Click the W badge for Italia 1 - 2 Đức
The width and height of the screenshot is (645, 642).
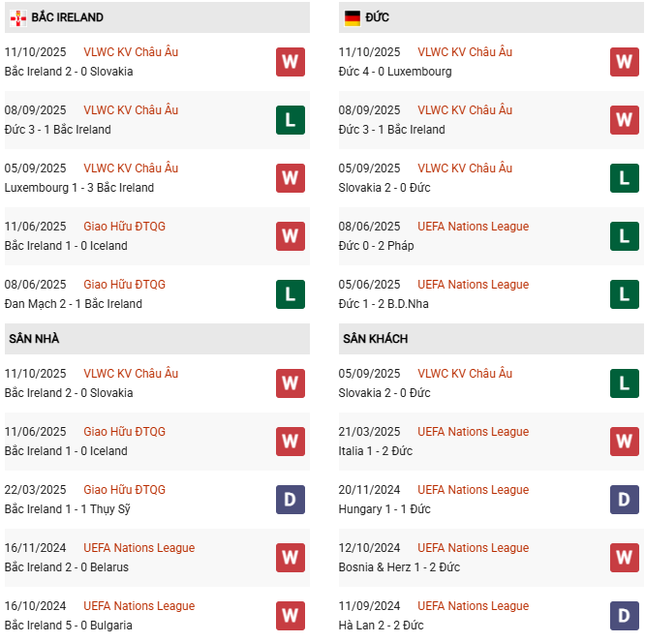click(624, 442)
